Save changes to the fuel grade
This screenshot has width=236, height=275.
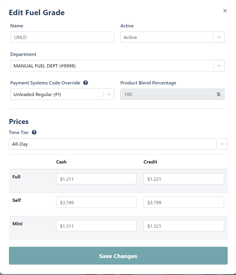click(118, 256)
